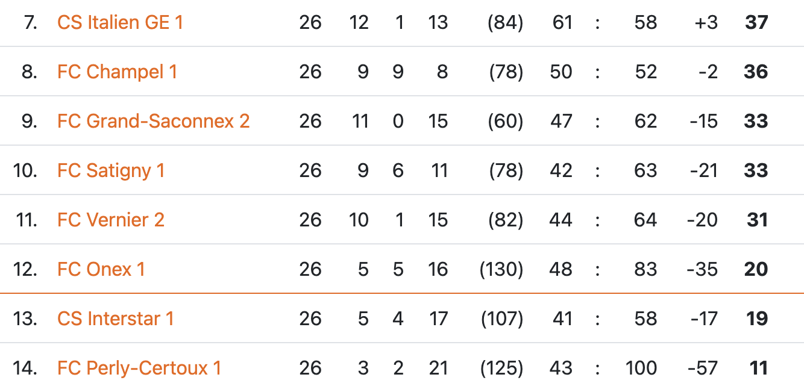Select the FC Perly-Certoux 1 team link
Image resolution: width=804 pixels, height=389 pixels.
click(x=139, y=368)
